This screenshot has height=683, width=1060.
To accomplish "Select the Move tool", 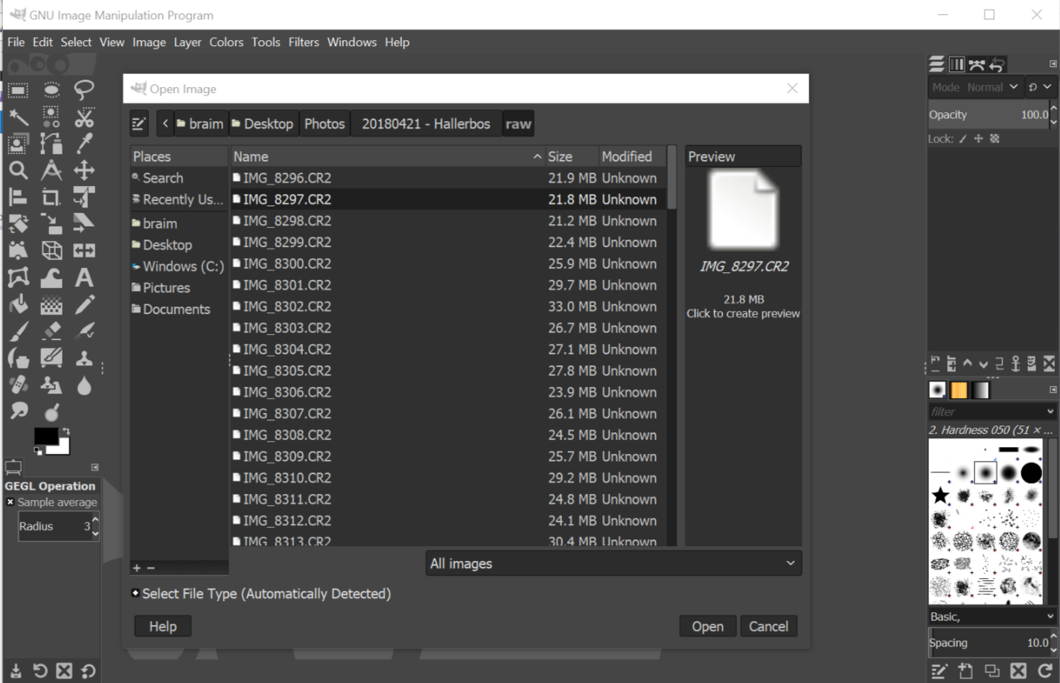I will [x=84, y=170].
